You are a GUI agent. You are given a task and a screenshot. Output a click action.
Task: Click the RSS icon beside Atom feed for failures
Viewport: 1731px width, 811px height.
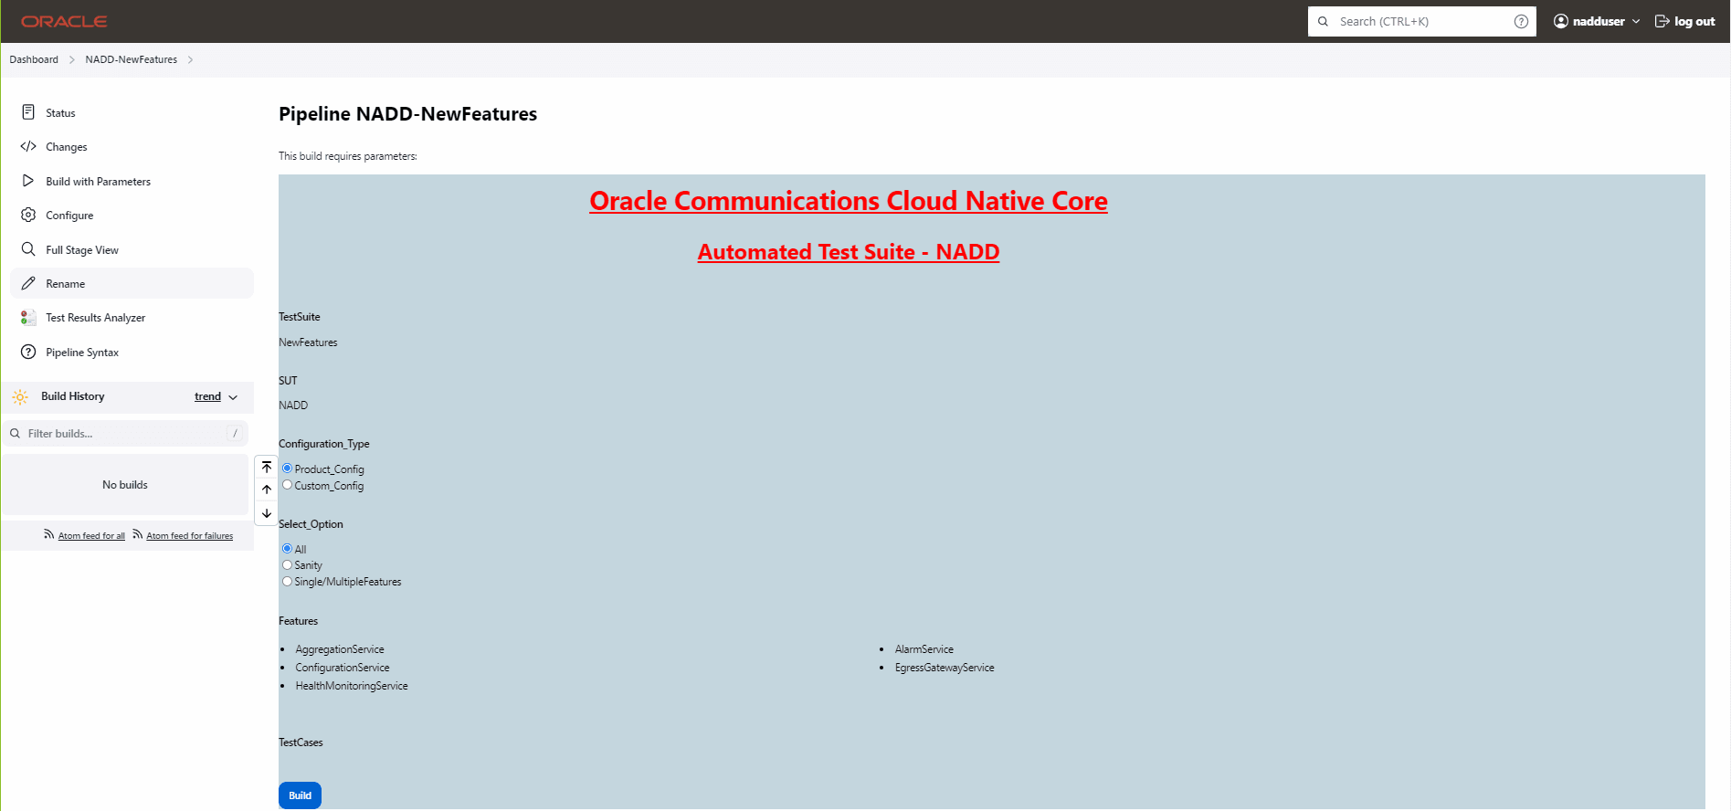coord(138,534)
